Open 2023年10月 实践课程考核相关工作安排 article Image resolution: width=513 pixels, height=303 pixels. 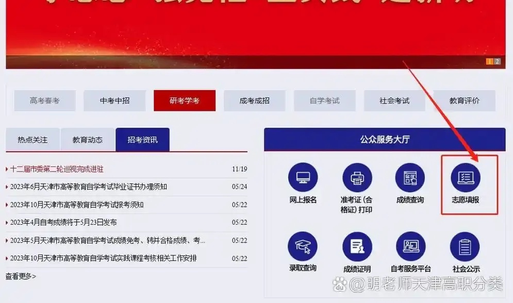(104, 258)
